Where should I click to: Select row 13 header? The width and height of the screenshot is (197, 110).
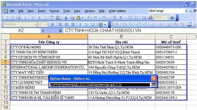(x=6, y=102)
